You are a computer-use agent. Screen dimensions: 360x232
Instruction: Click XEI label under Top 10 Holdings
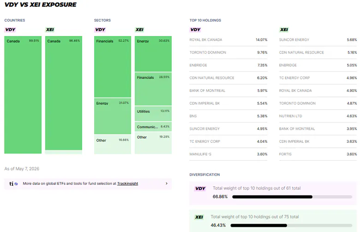284,30
